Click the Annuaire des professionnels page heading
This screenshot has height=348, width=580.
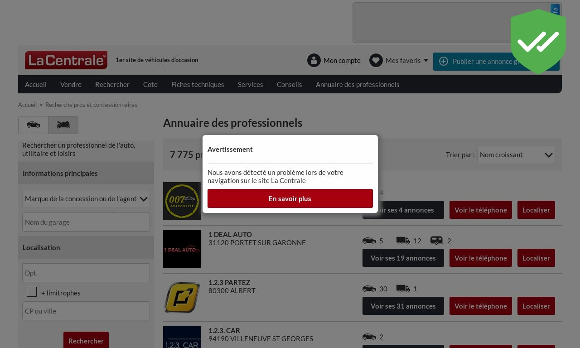point(232,123)
